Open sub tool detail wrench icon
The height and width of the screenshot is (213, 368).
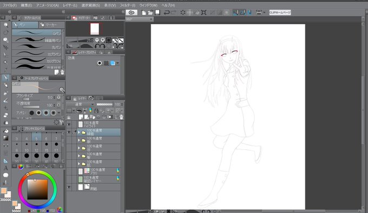(62, 122)
